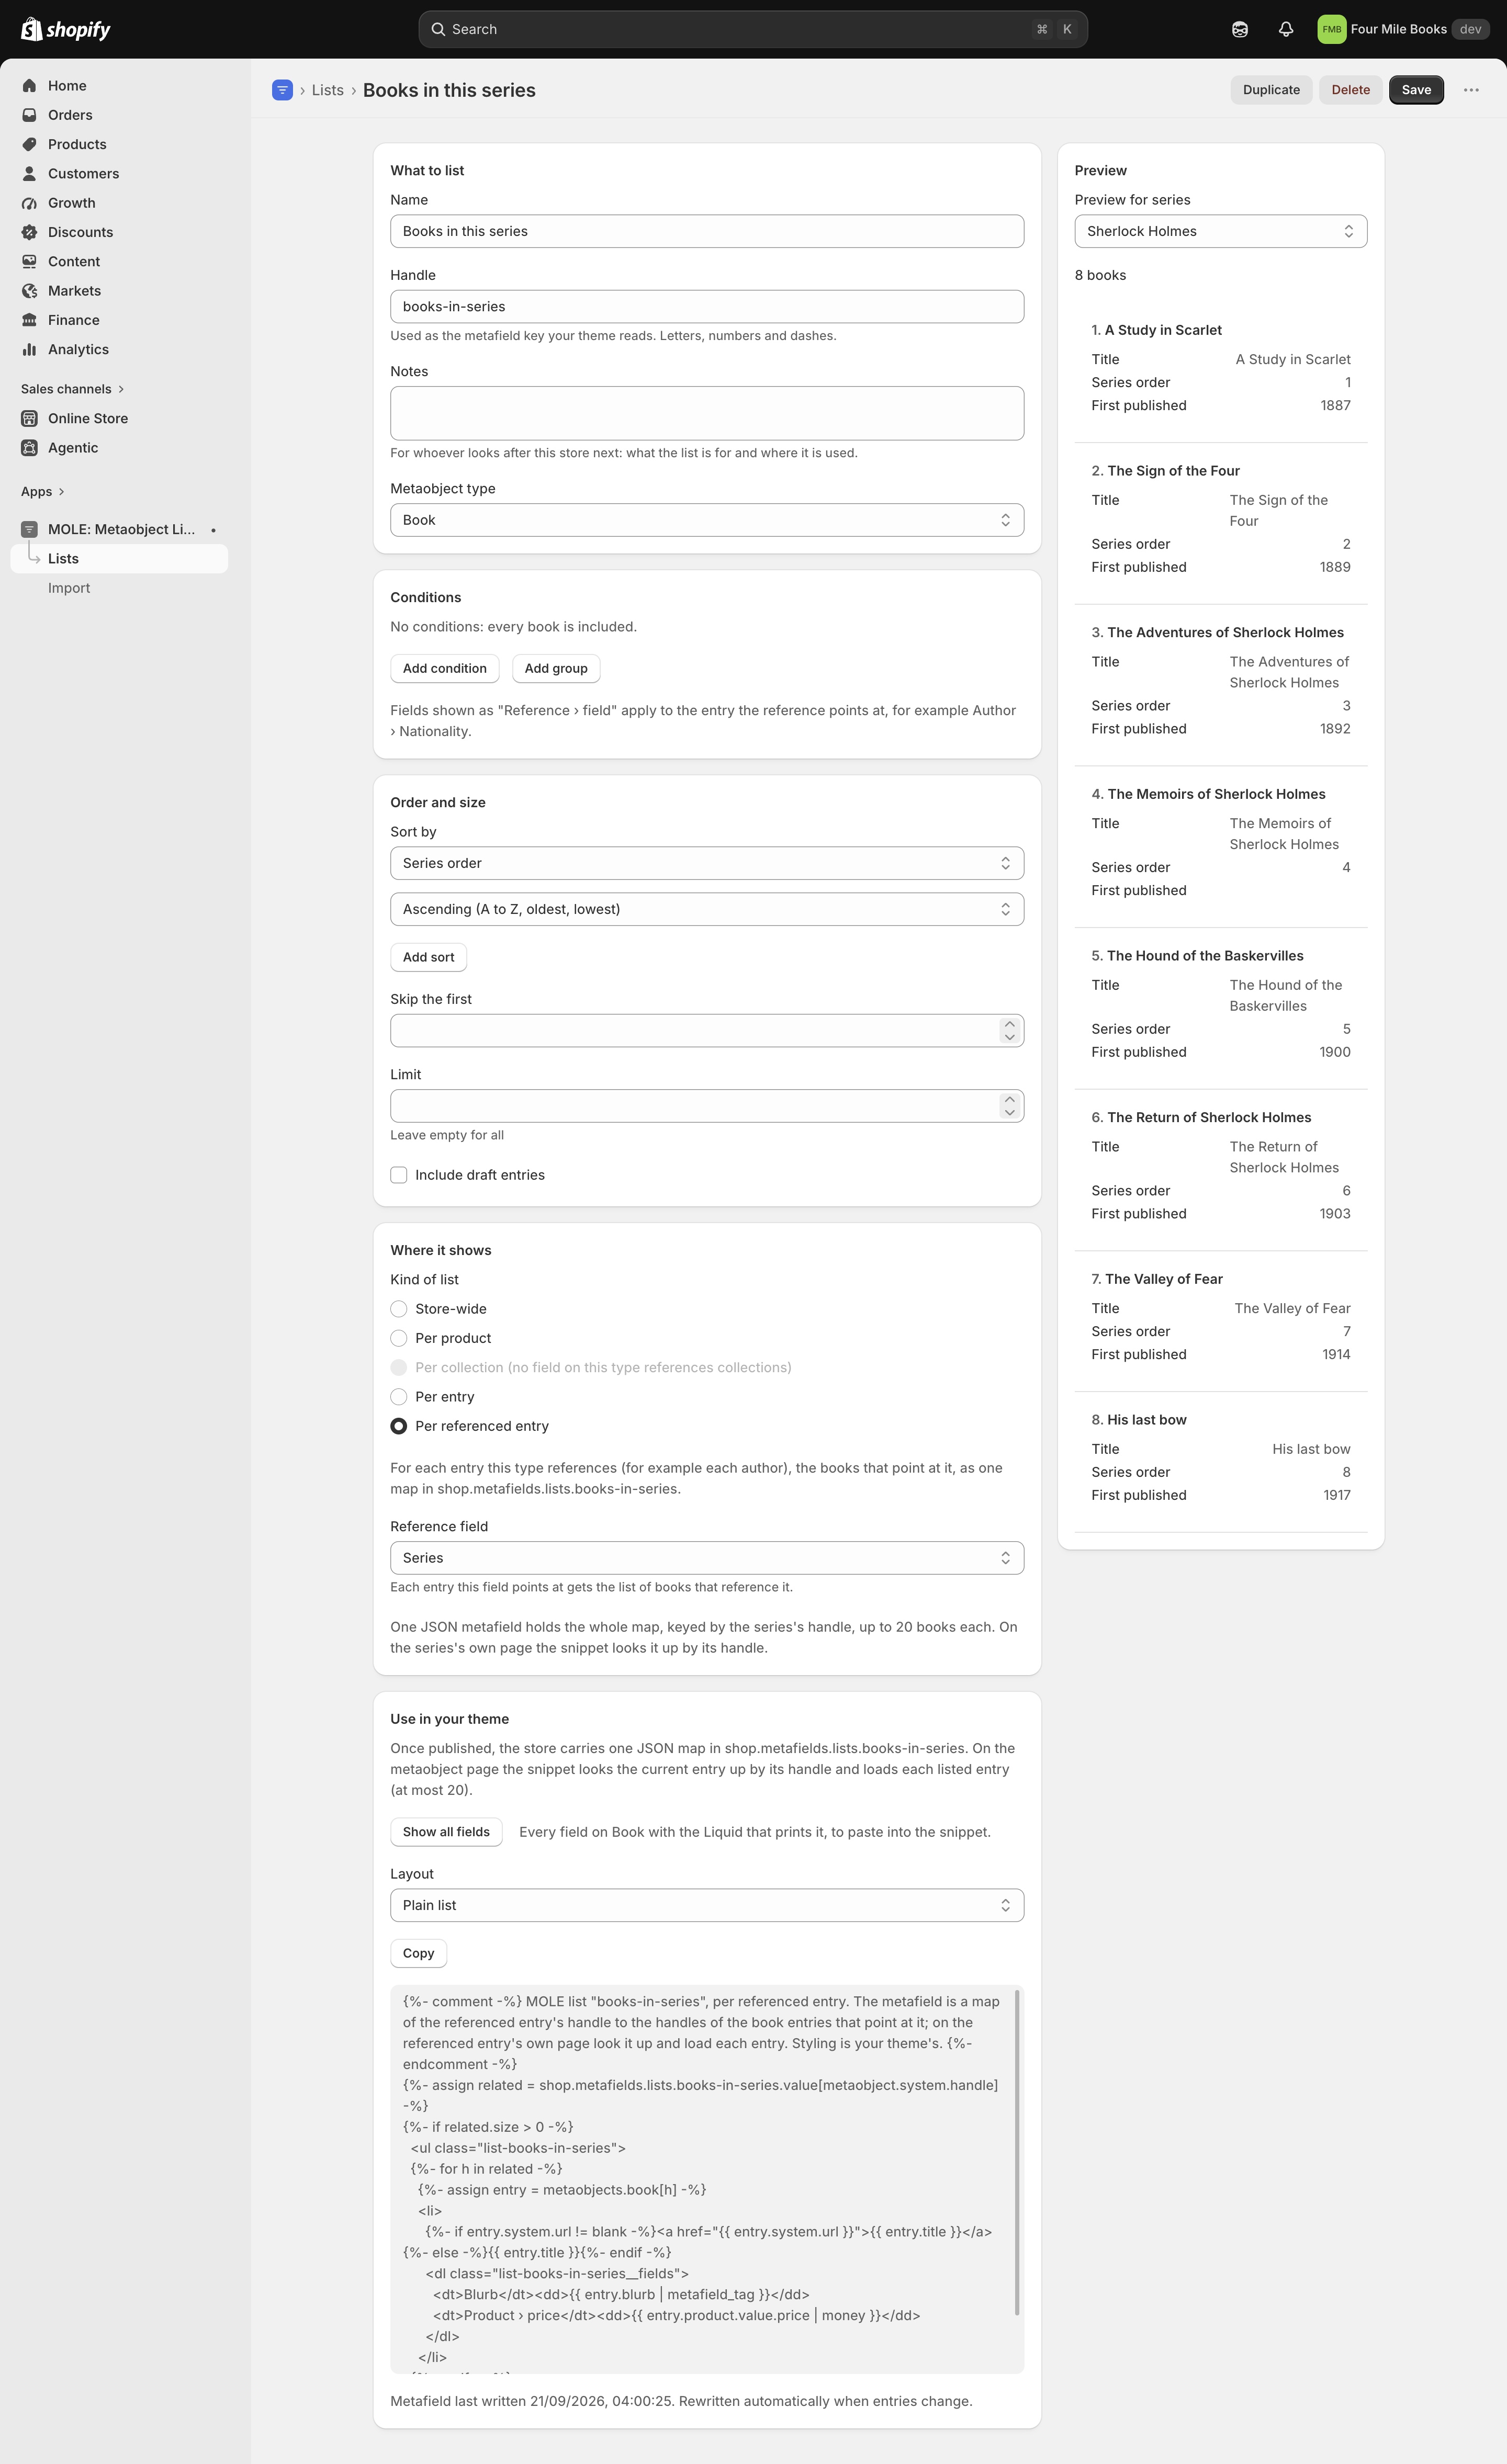Screen dimensions: 1507x2464
Task: Focus the top Search bar
Action: (x=753, y=29)
